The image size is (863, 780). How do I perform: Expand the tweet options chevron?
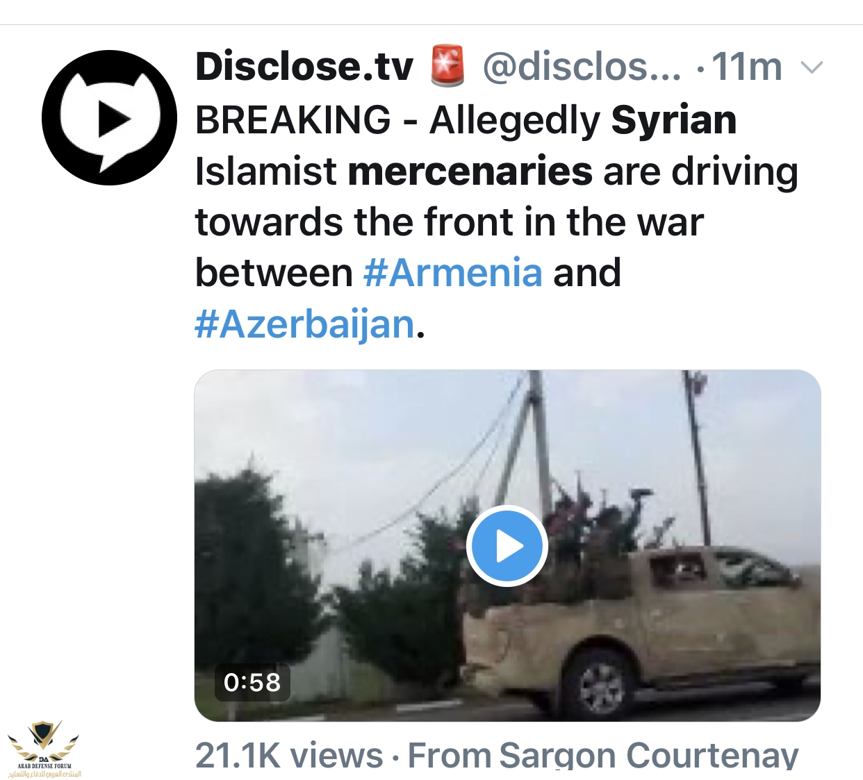[812, 67]
